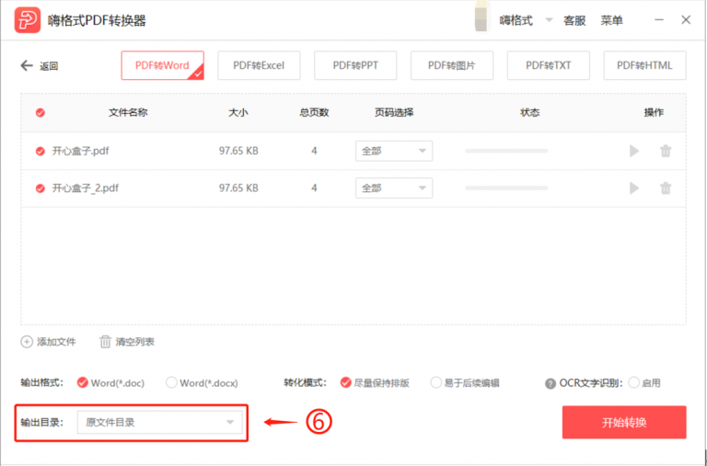Click the 输出格式 label

click(x=42, y=382)
